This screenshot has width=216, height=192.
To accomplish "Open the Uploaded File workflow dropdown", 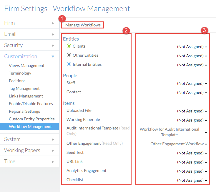I will (192, 111).
